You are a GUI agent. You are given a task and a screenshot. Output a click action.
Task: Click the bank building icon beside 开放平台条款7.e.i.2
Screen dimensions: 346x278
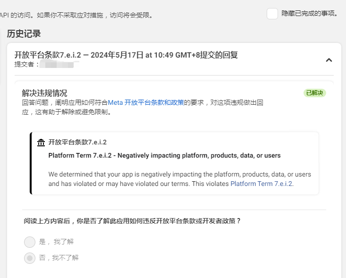tap(41, 143)
